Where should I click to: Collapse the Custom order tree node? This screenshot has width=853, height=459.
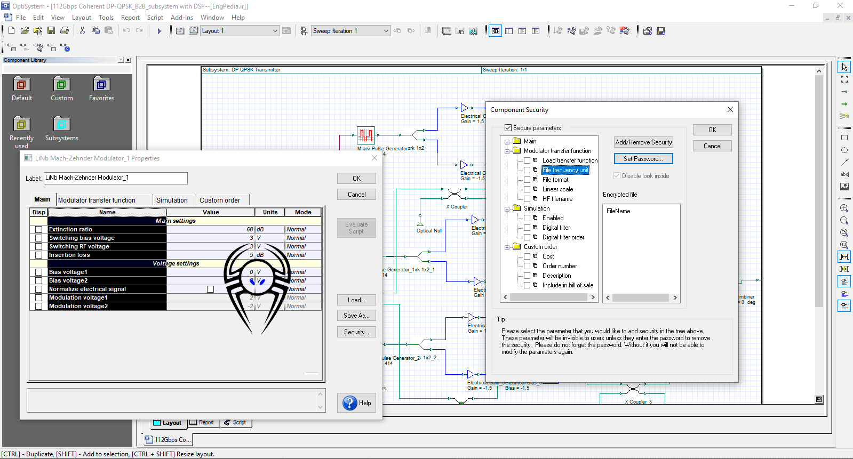(507, 247)
